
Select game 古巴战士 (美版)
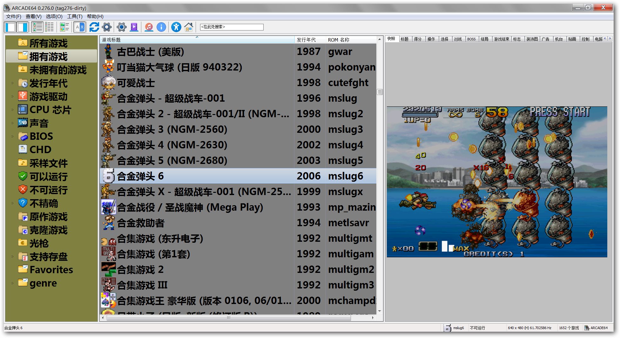pos(238,51)
